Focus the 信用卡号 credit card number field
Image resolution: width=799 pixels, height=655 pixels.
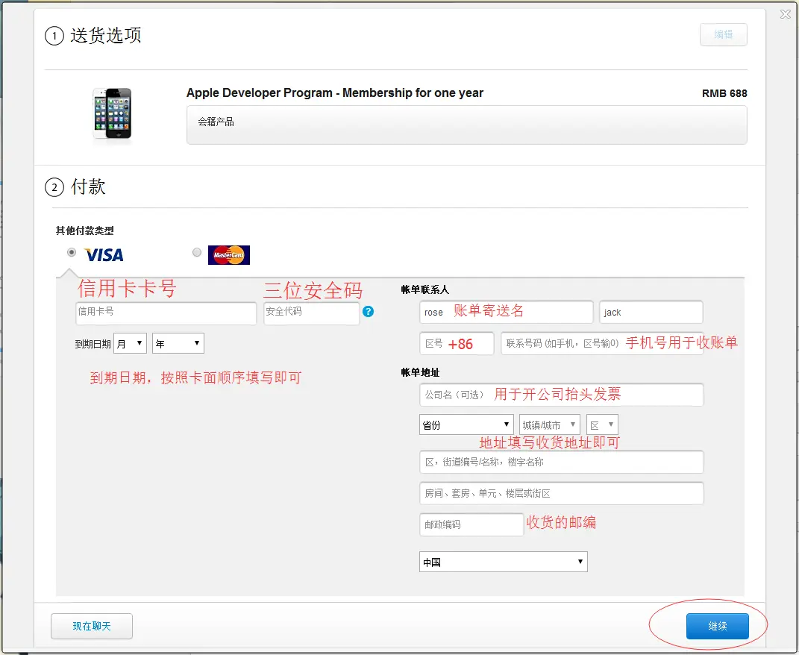(166, 313)
